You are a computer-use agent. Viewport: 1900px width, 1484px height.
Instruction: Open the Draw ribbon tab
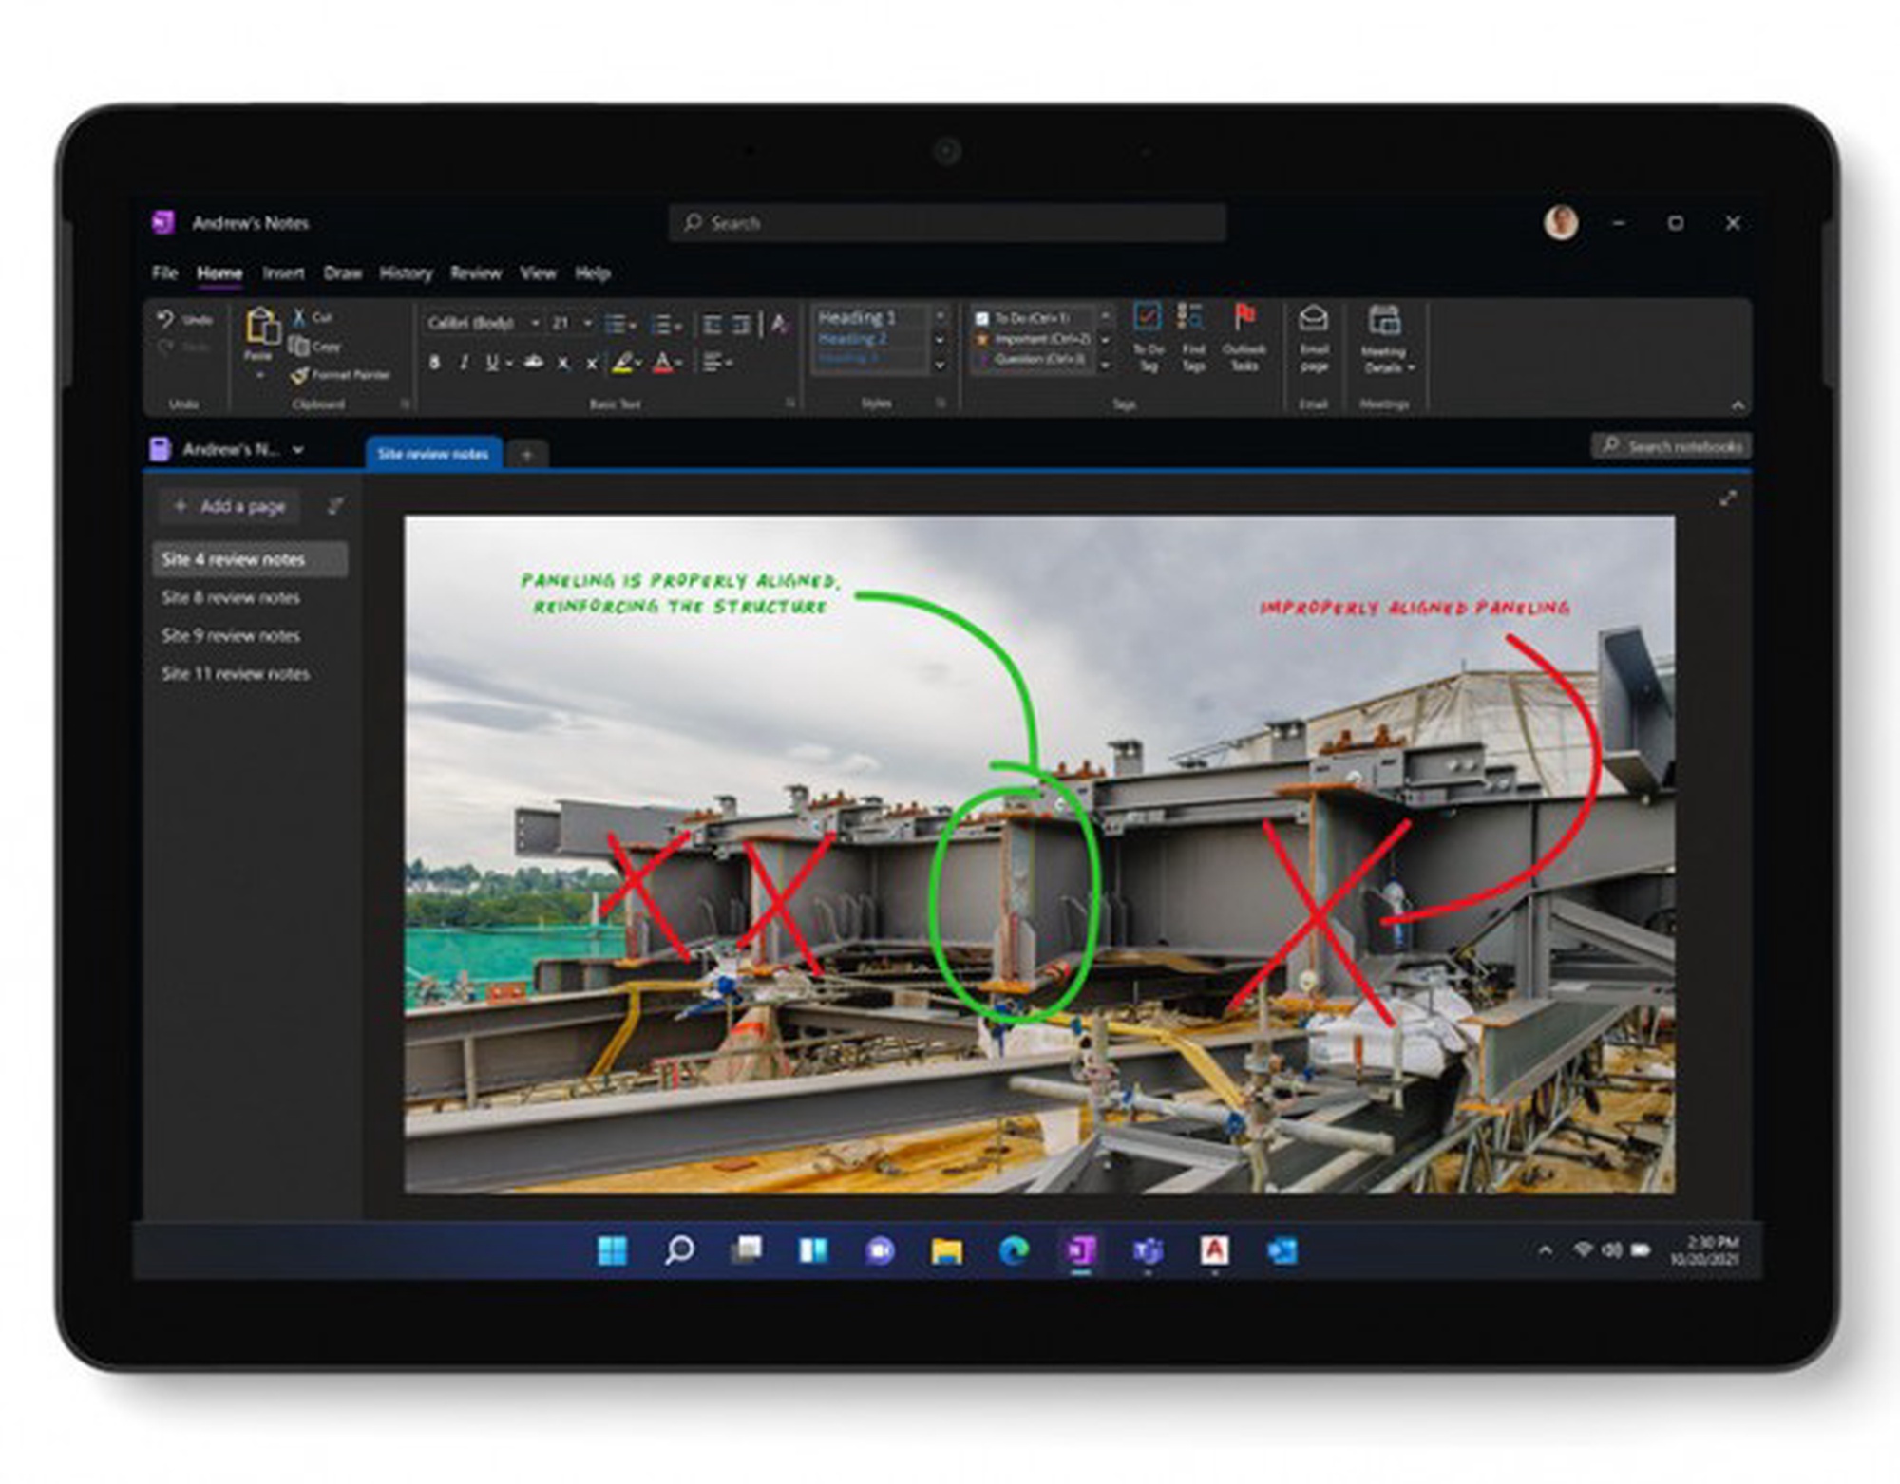tap(342, 273)
